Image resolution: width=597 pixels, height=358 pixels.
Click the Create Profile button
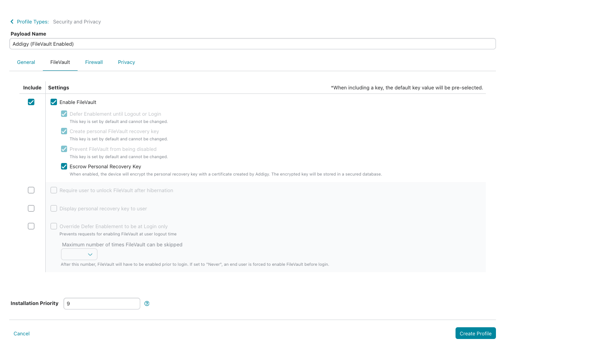(475, 333)
